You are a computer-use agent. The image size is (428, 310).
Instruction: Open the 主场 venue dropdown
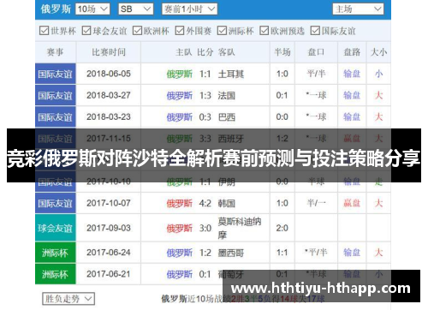point(358,9)
